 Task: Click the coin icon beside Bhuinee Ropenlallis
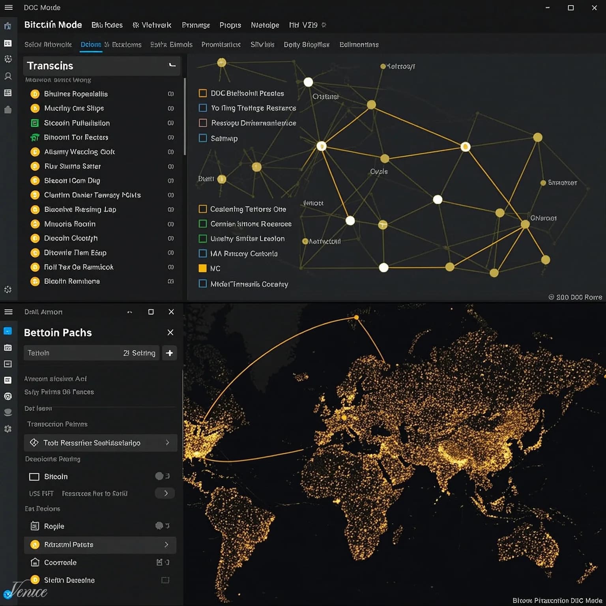tap(35, 94)
